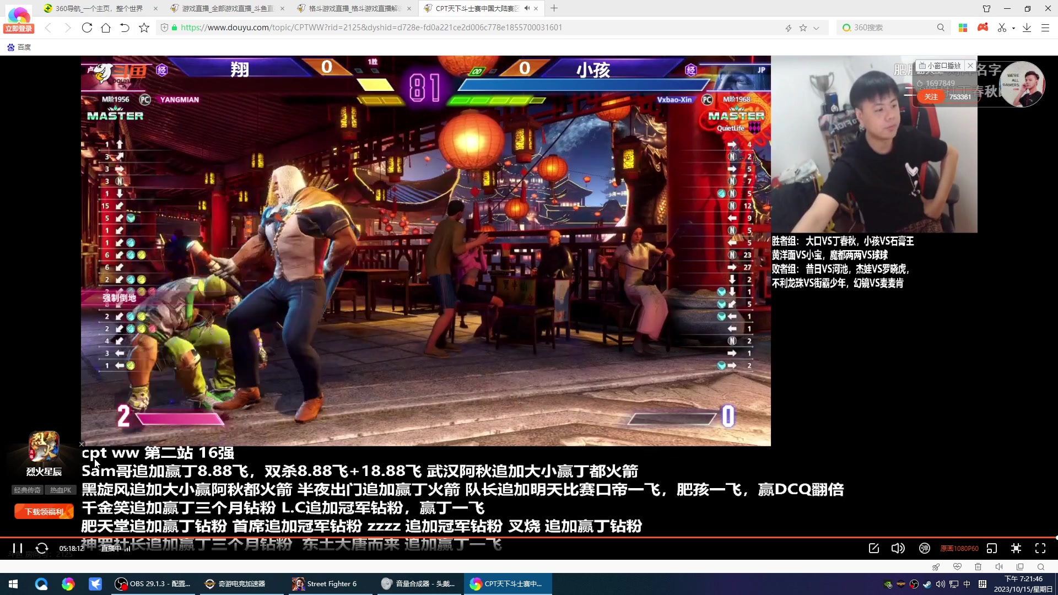Mute the player volume speaker icon
This screenshot has width=1058, height=595.
pyautogui.click(x=898, y=548)
